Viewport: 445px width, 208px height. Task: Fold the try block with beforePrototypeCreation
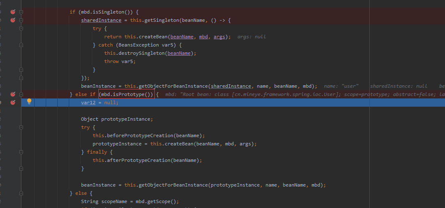coord(21,127)
